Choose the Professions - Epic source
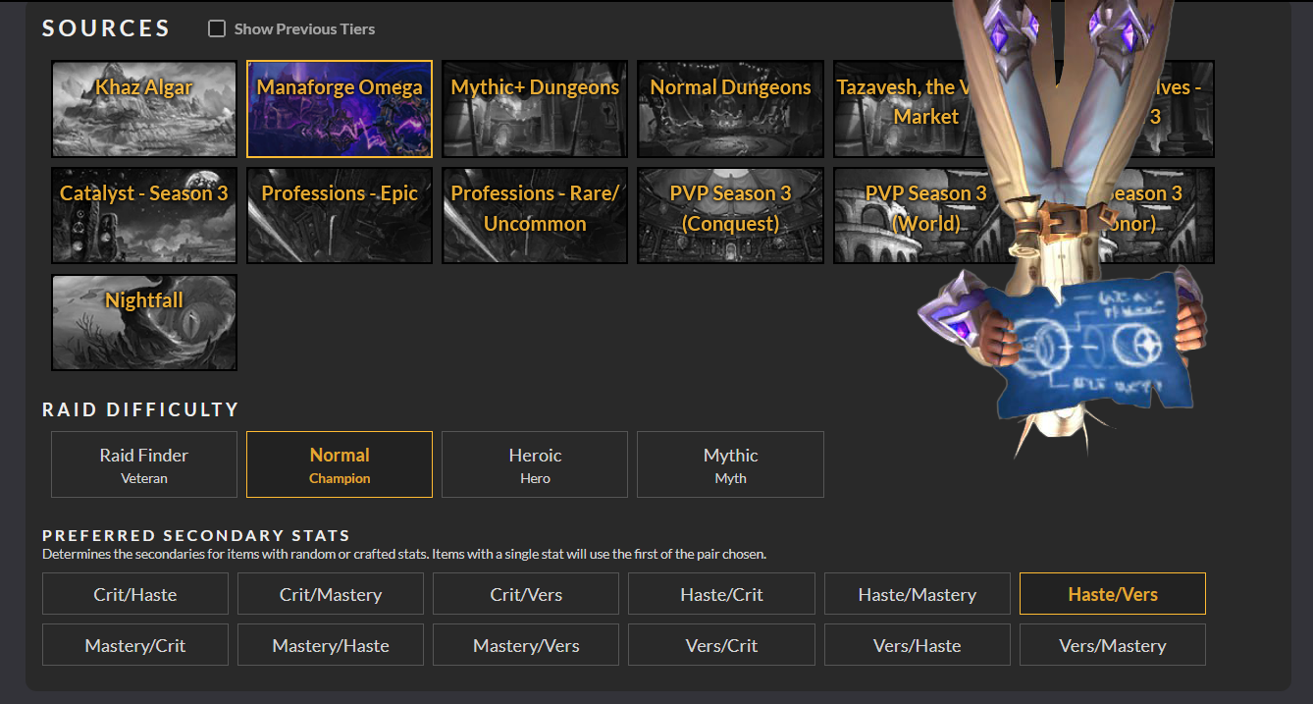This screenshot has height=704, width=1313. click(x=340, y=215)
